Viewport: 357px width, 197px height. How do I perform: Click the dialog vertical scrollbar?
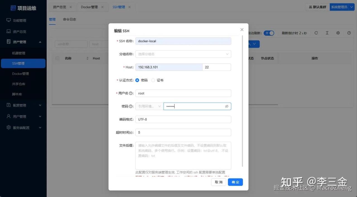click(242, 101)
